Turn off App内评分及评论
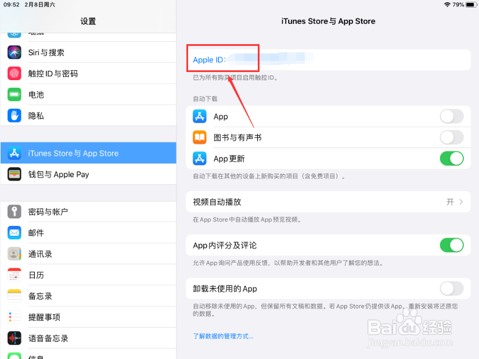The image size is (479, 359). (x=451, y=245)
